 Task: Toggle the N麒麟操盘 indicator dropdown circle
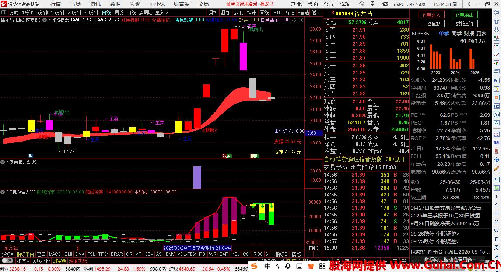pos(45,20)
